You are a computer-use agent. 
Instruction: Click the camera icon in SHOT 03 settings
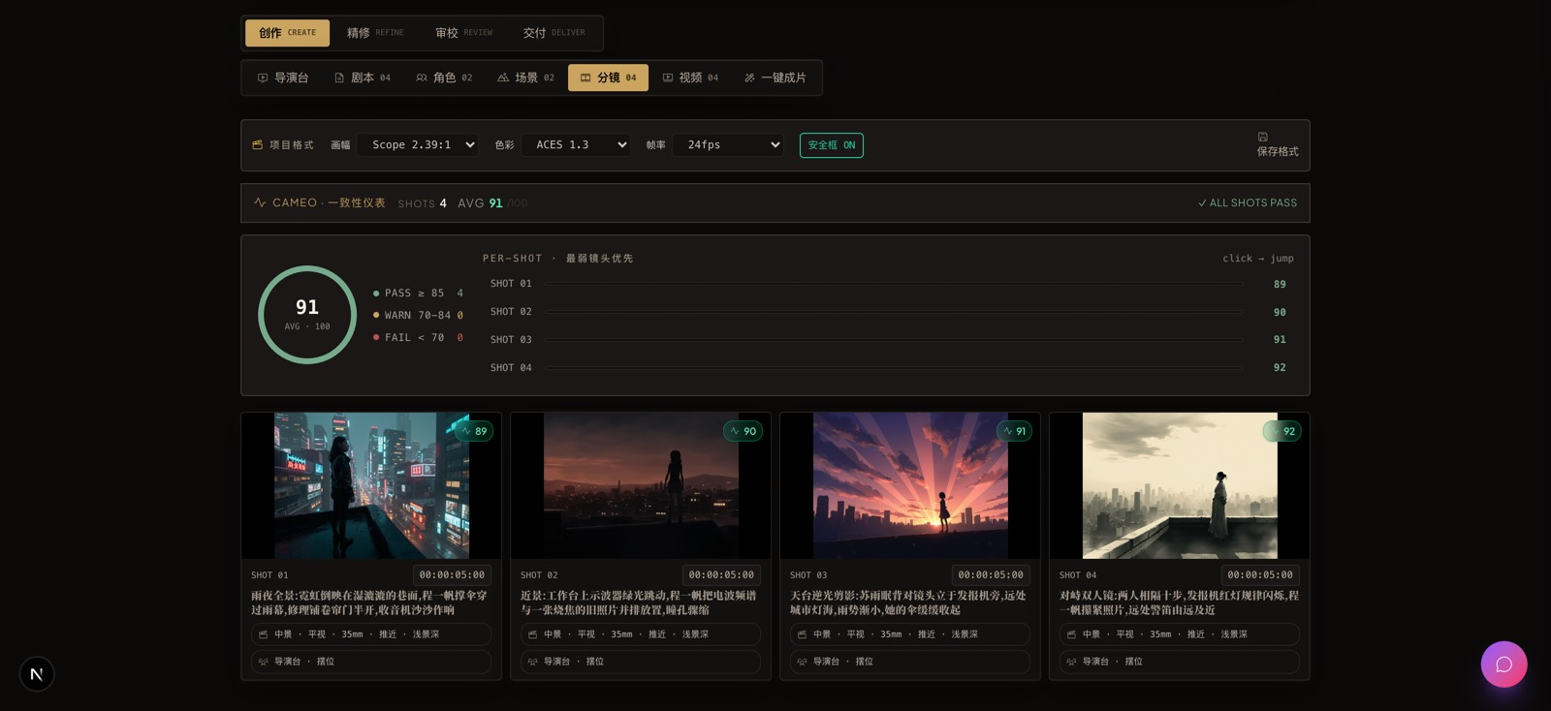[802, 634]
